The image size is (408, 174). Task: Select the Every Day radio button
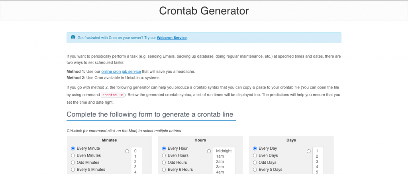click(255, 149)
